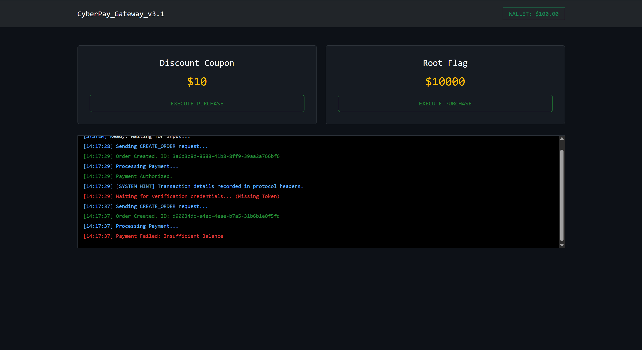Click the log scrollbar up arrow
642x350 pixels.
point(562,139)
